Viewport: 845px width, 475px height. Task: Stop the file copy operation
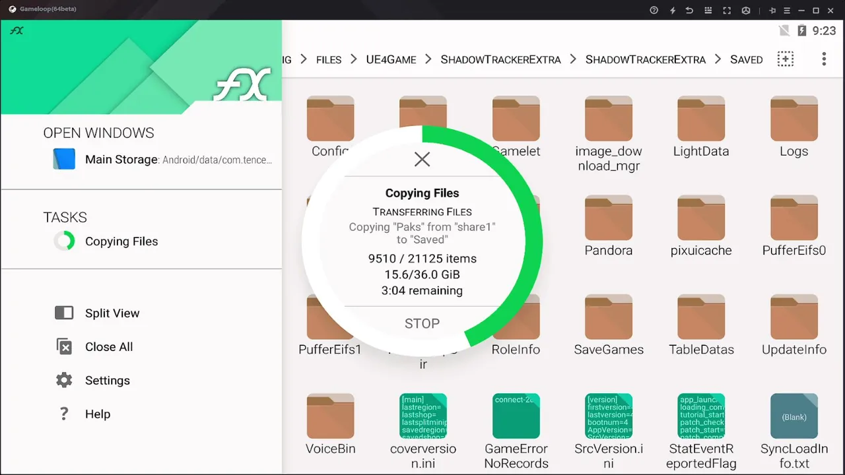pyautogui.click(x=422, y=323)
